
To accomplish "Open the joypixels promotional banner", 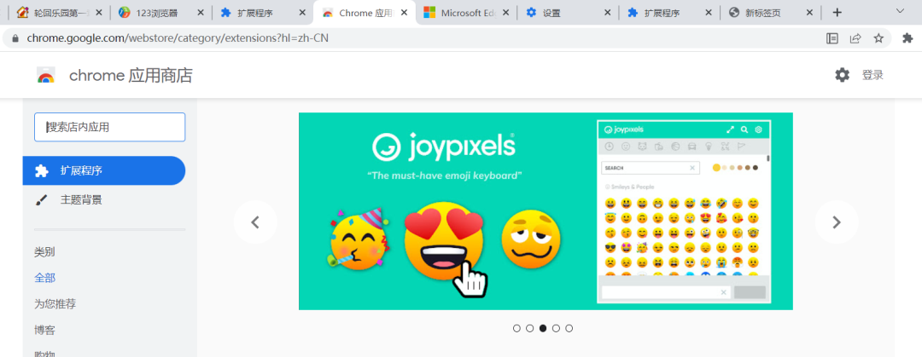I will pyautogui.click(x=546, y=211).
